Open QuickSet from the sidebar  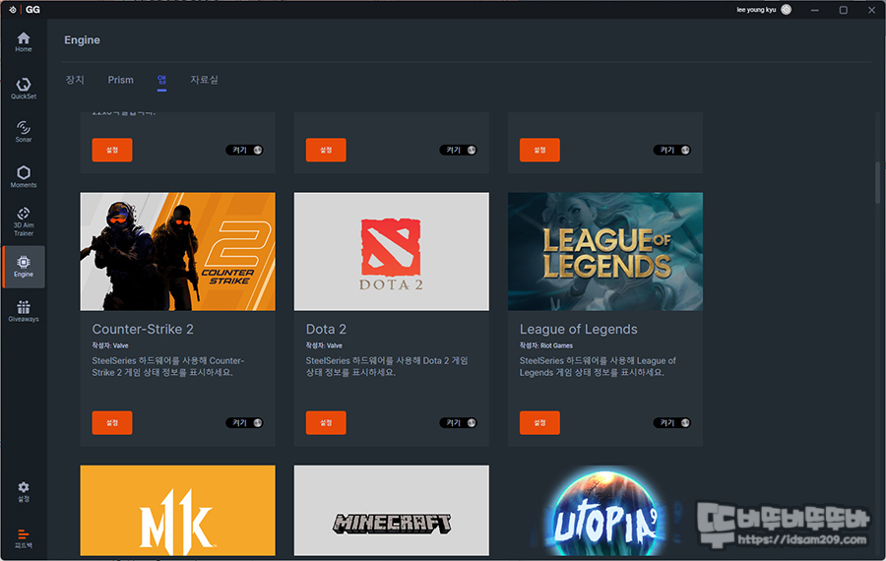click(24, 89)
